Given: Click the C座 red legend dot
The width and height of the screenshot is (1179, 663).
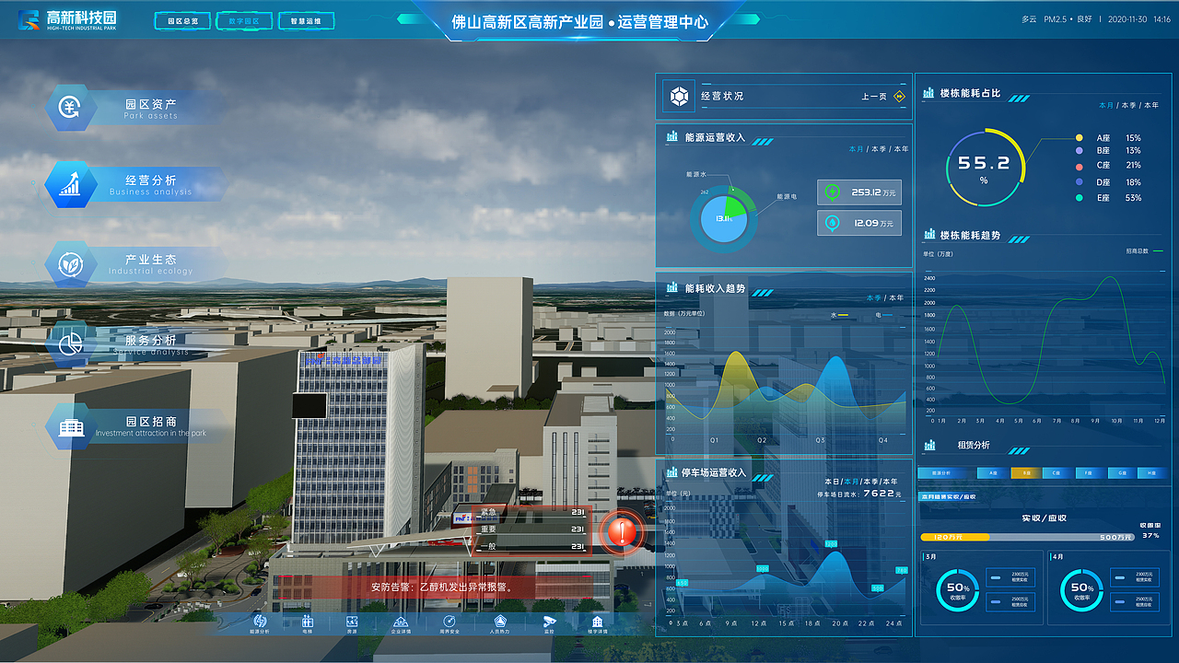Looking at the screenshot, I should coord(1079,166).
